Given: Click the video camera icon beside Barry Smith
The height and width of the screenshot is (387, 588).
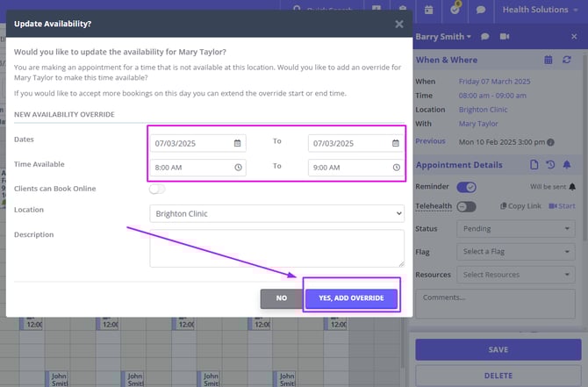Looking at the screenshot, I should 505,37.
